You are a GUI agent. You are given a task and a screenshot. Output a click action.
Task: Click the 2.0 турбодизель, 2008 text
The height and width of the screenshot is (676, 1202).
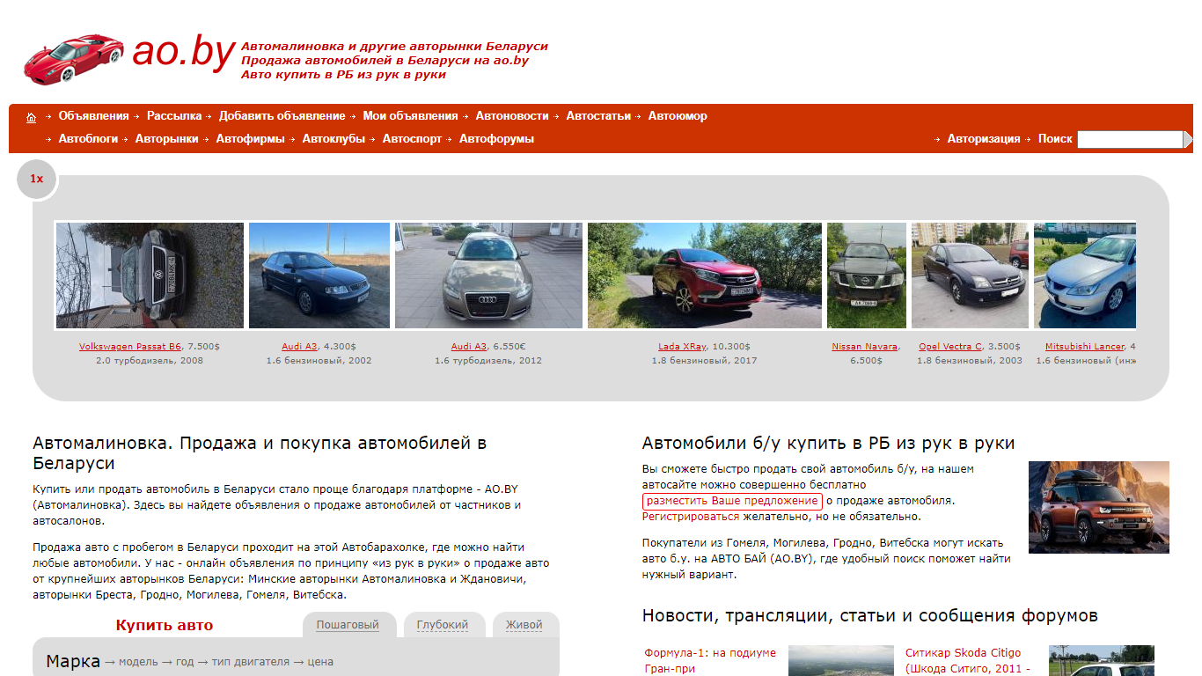click(x=150, y=361)
